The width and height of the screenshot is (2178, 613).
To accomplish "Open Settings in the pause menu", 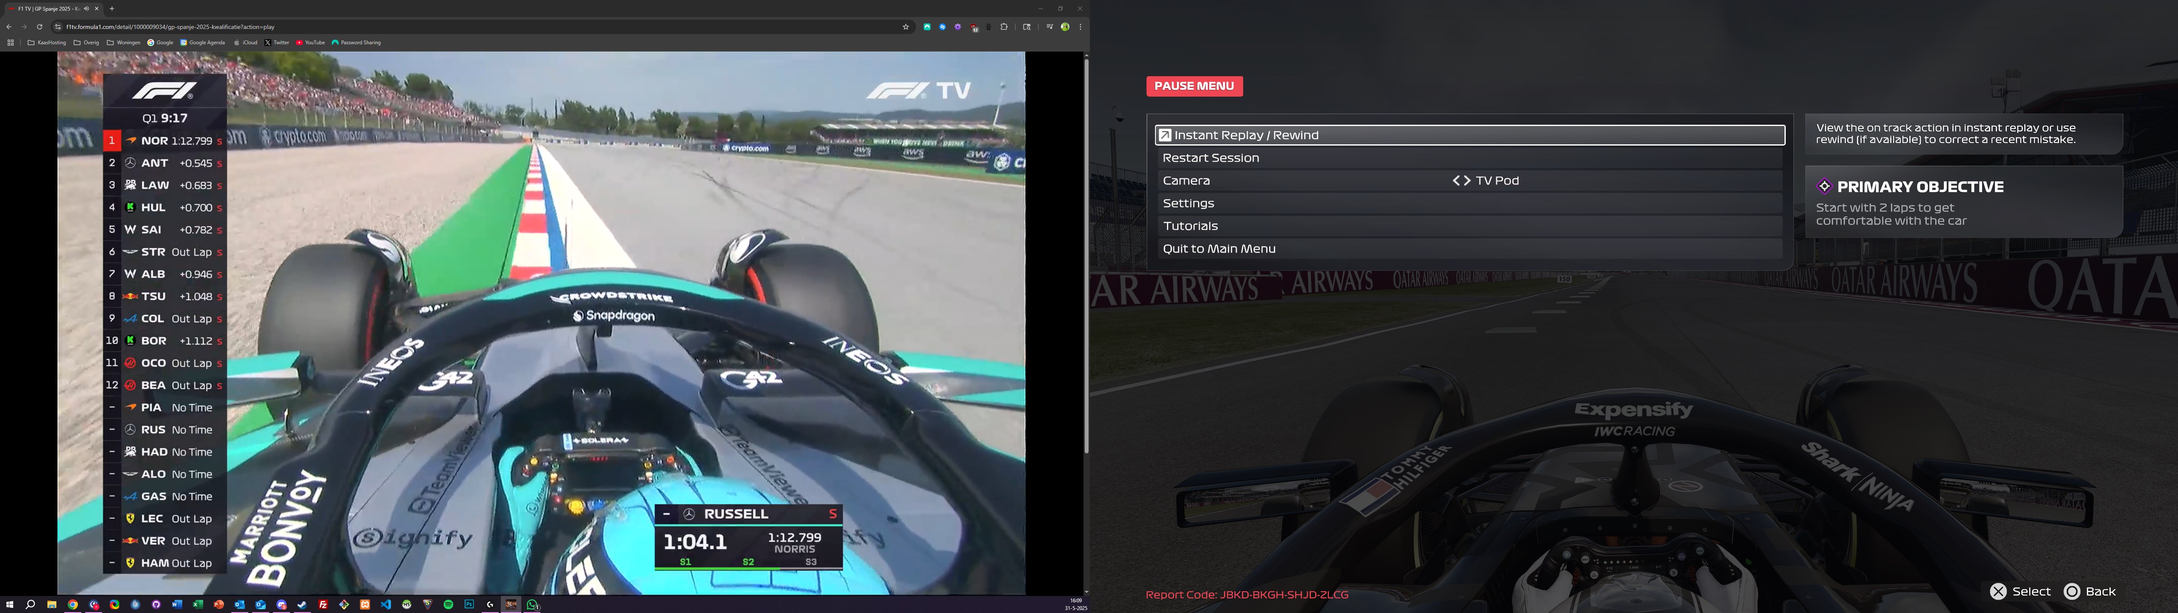I will pyautogui.click(x=1189, y=204).
